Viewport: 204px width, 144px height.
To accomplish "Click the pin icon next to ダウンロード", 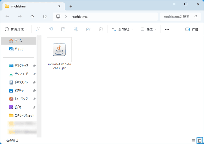I will click(x=34, y=74).
